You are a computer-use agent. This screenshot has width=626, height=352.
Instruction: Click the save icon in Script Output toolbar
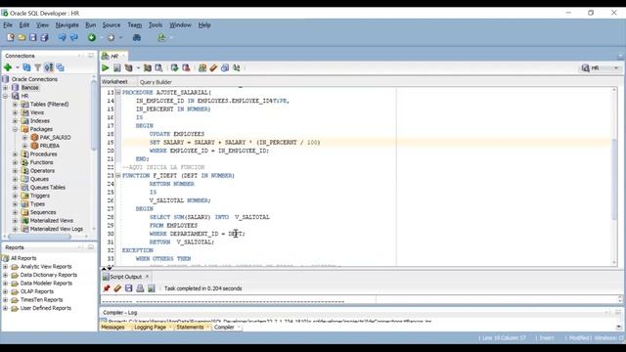[128, 288]
